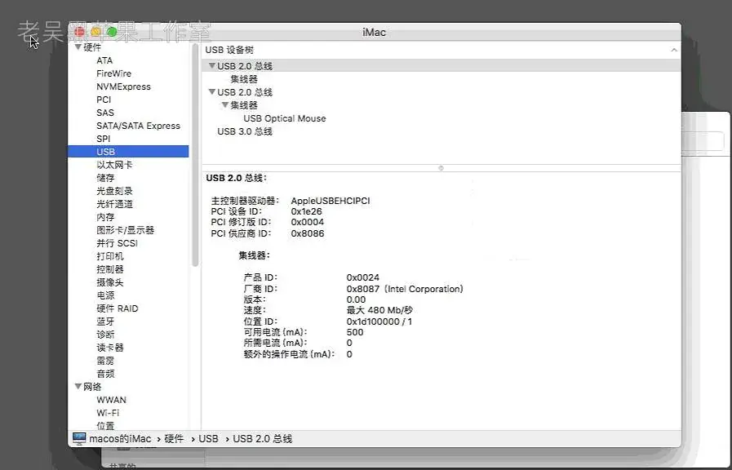
Task: Collapse the 网络 network section
Action: point(78,387)
